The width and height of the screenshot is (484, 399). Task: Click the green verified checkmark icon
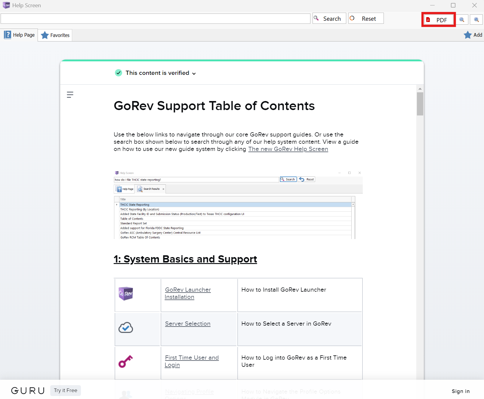pos(119,73)
